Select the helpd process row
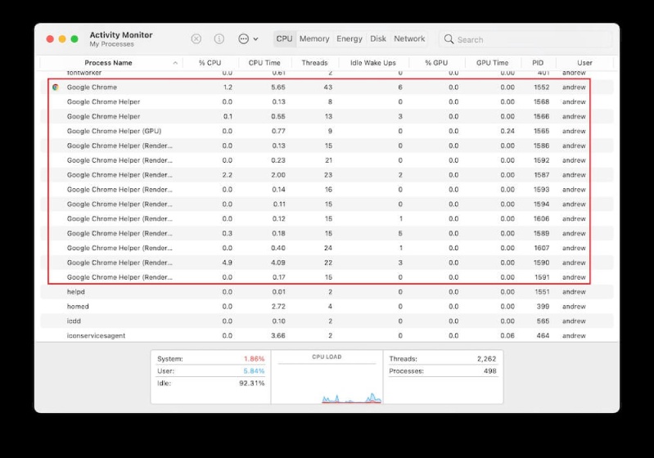The width and height of the screenshot is (654, 458). coord(327,292)
